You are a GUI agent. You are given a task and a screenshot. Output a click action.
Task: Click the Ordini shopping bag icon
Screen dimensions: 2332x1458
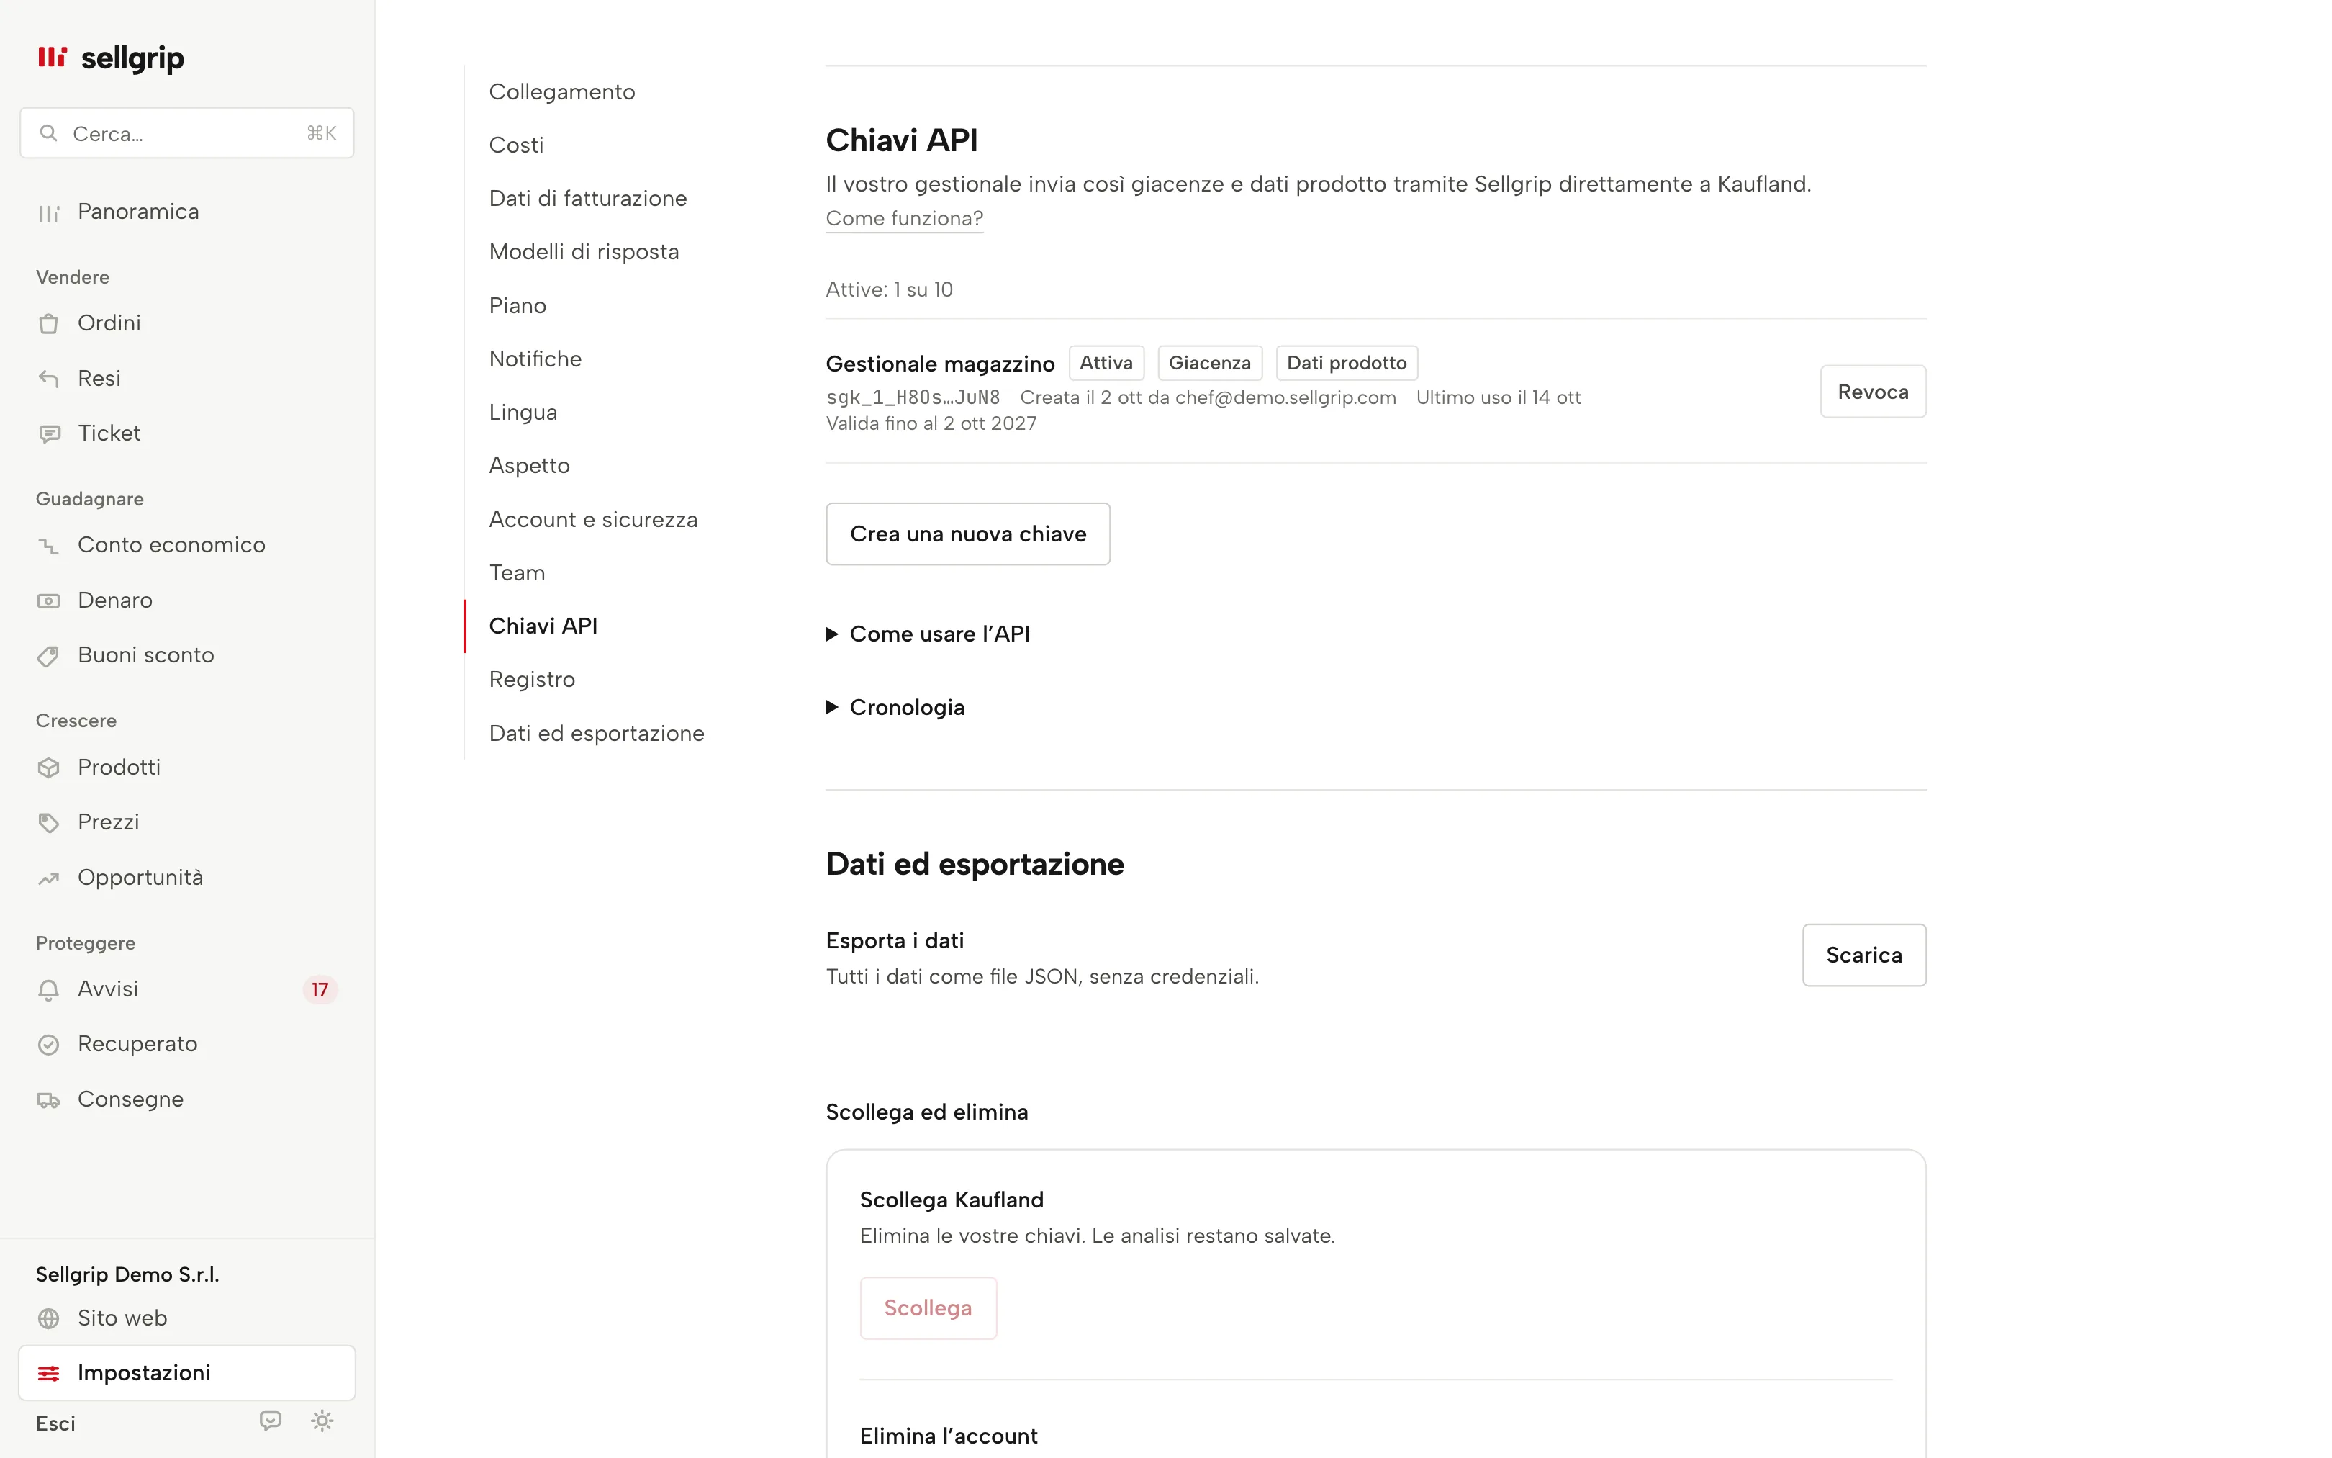[x=49, y=324]
